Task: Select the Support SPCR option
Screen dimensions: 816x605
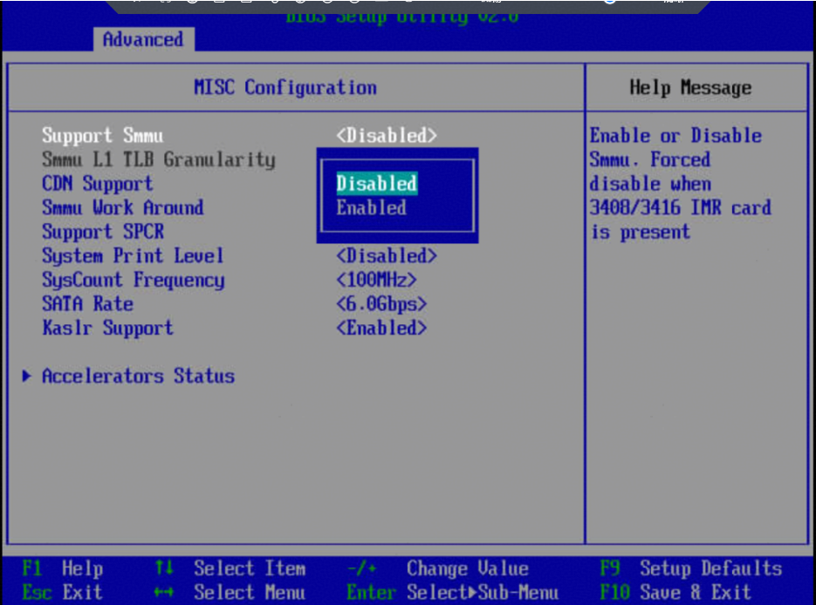Action: [102, 233]
